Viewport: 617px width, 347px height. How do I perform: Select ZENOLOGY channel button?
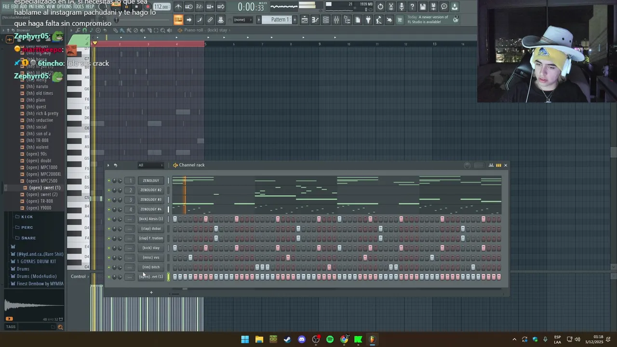151,181
